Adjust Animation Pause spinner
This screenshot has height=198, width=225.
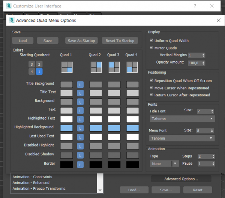[x=213, y=164]
